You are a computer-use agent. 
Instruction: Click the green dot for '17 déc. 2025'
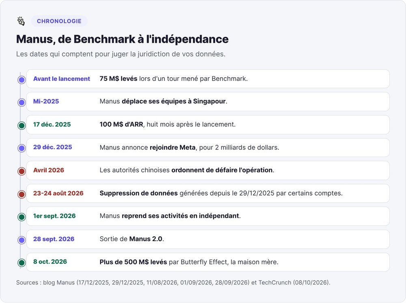22,126
